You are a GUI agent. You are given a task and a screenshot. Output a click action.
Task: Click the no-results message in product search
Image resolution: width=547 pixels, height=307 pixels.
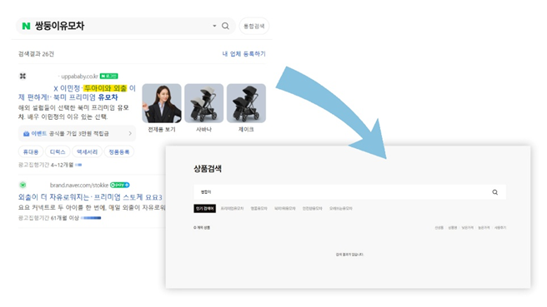click(x=349, y=255)
